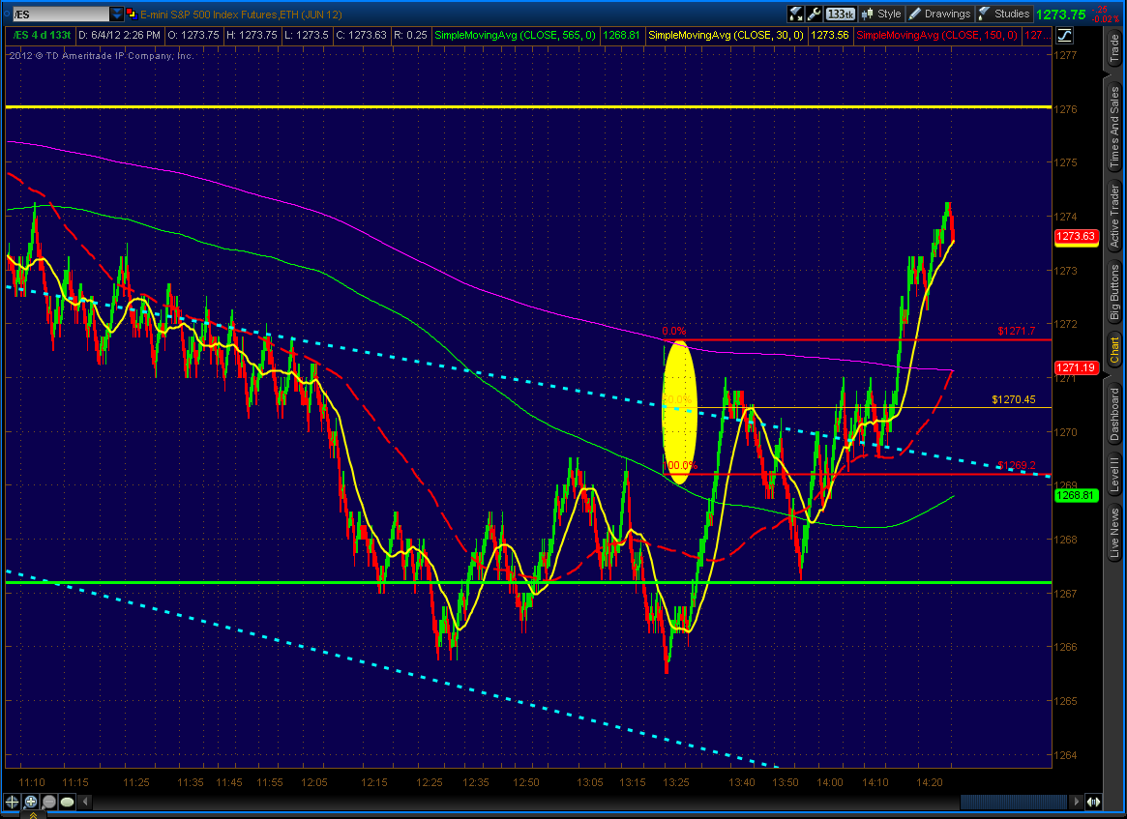Viewport: 1127px width, 819px height.
Task: Click the 1273.56 moving average value
Action: click(829, 35)
